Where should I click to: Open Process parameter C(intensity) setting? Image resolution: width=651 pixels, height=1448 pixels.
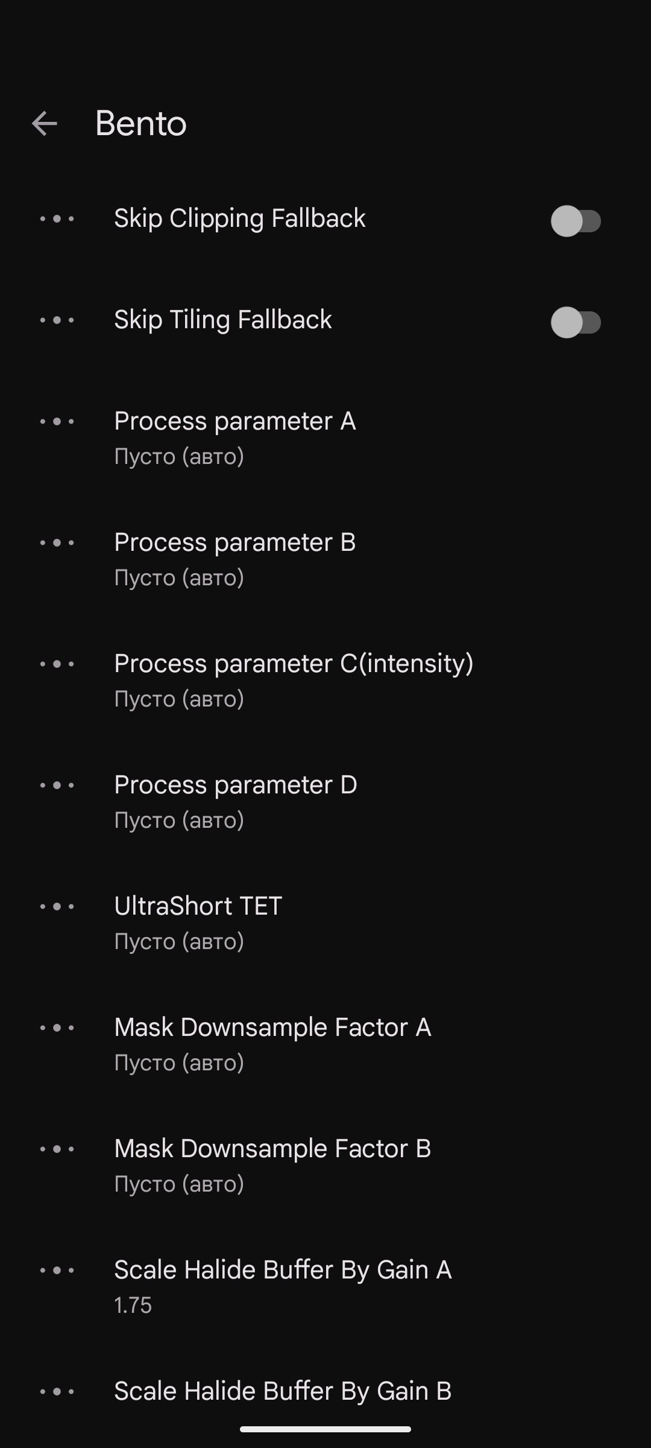[325, 681]
